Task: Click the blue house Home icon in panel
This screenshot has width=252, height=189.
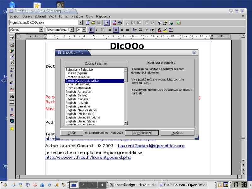Action: pos(42,185)
